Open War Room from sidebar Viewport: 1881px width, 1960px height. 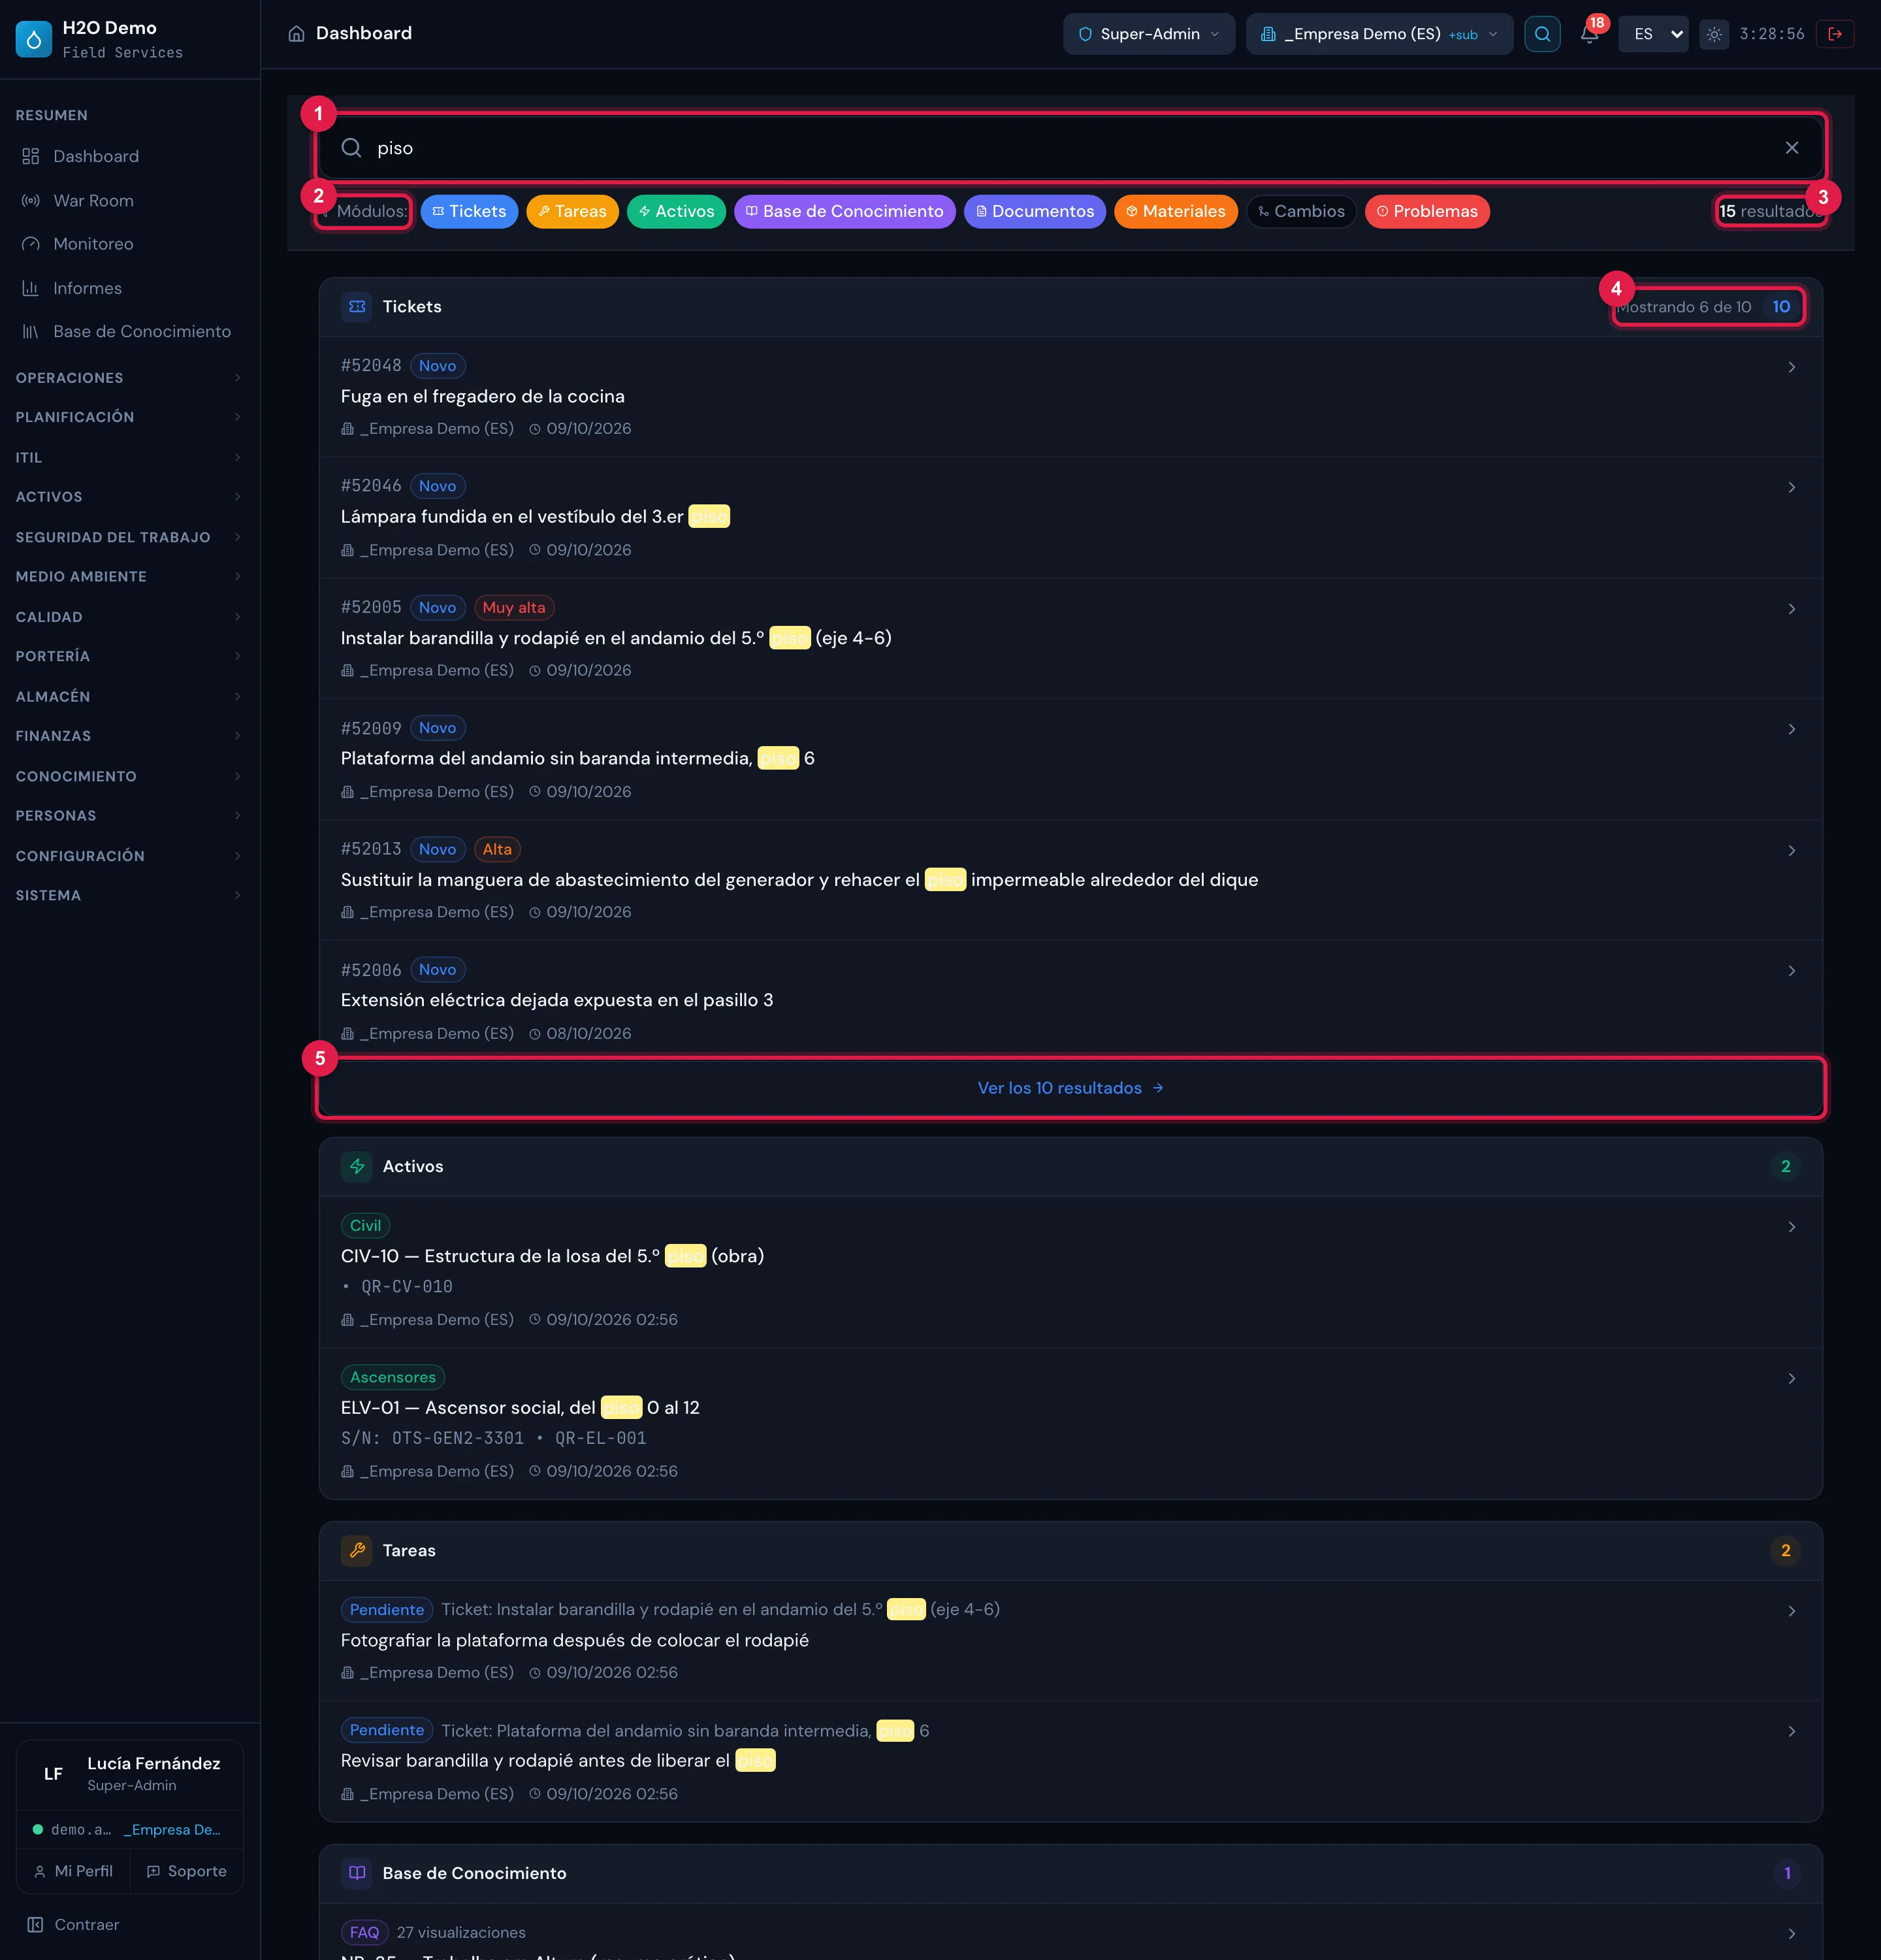tap(130, 200)
